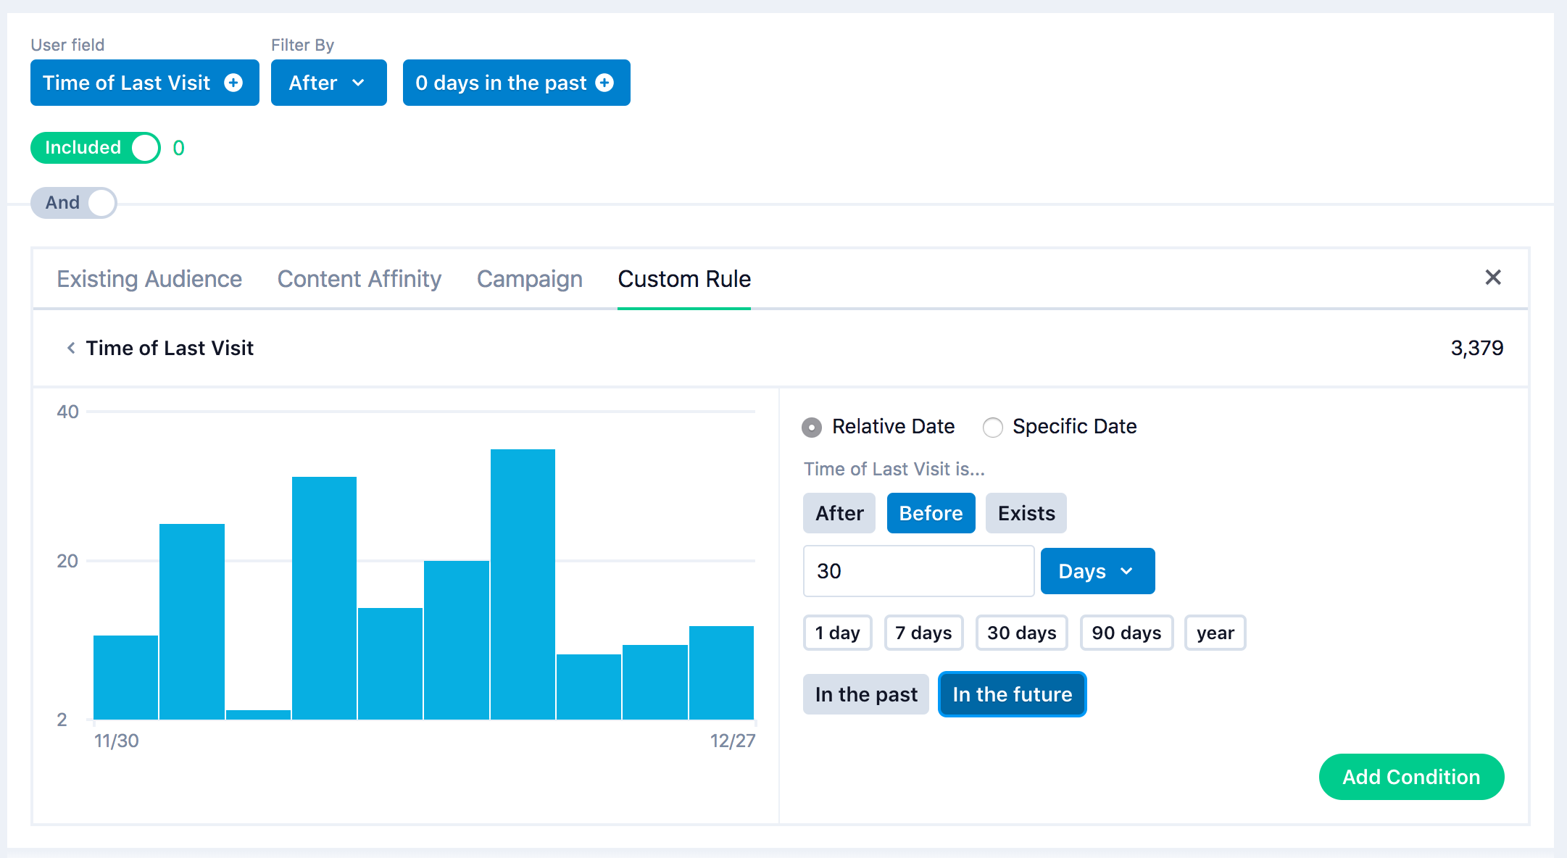This screenshot has height=858, width=1567.
Task: Switch to the Campaign tab
Action: pyautogui.click(x=529, y=279)
